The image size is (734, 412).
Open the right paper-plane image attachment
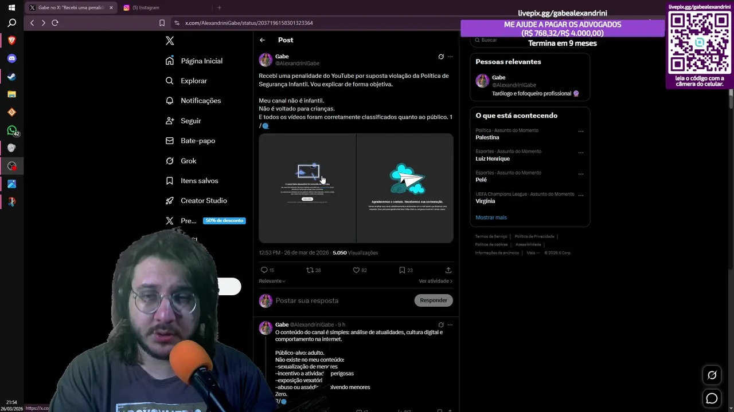click(x=405, y=188)
